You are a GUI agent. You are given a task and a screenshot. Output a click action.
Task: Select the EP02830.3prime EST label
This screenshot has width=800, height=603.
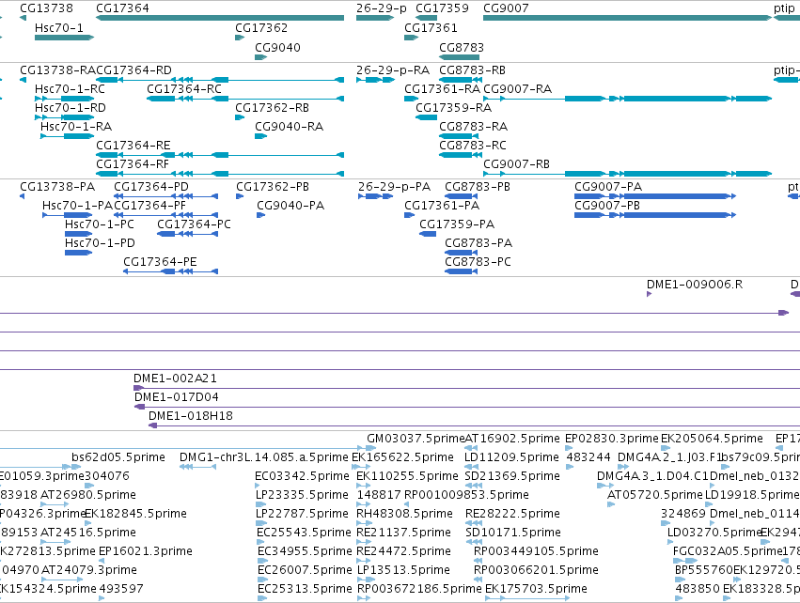point(612,439)
